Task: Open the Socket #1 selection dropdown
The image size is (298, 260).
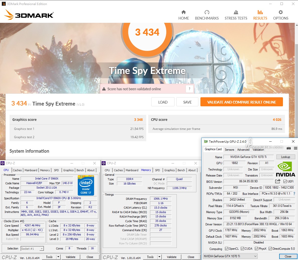Action: (32, 249)
